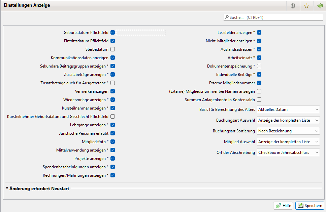Open Buchungsart Sortierung dropdown

click(288, 131)
